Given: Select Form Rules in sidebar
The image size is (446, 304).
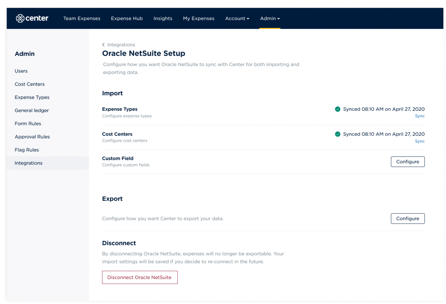Looking at the screenshot, I should pyautogui.click(x=28, y=123).
